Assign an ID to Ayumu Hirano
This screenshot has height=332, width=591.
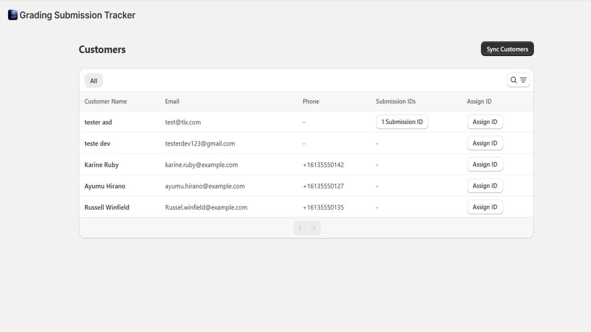[485, 186]
